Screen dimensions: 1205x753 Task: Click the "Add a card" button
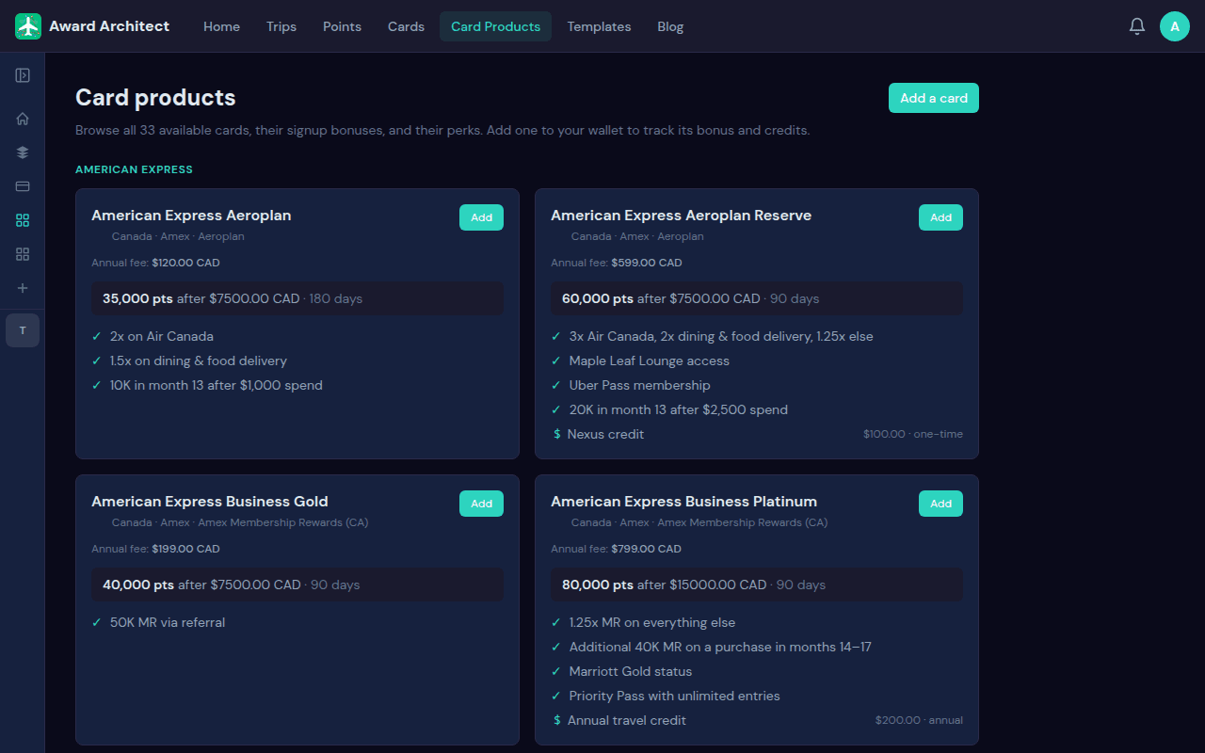point(934,98)
